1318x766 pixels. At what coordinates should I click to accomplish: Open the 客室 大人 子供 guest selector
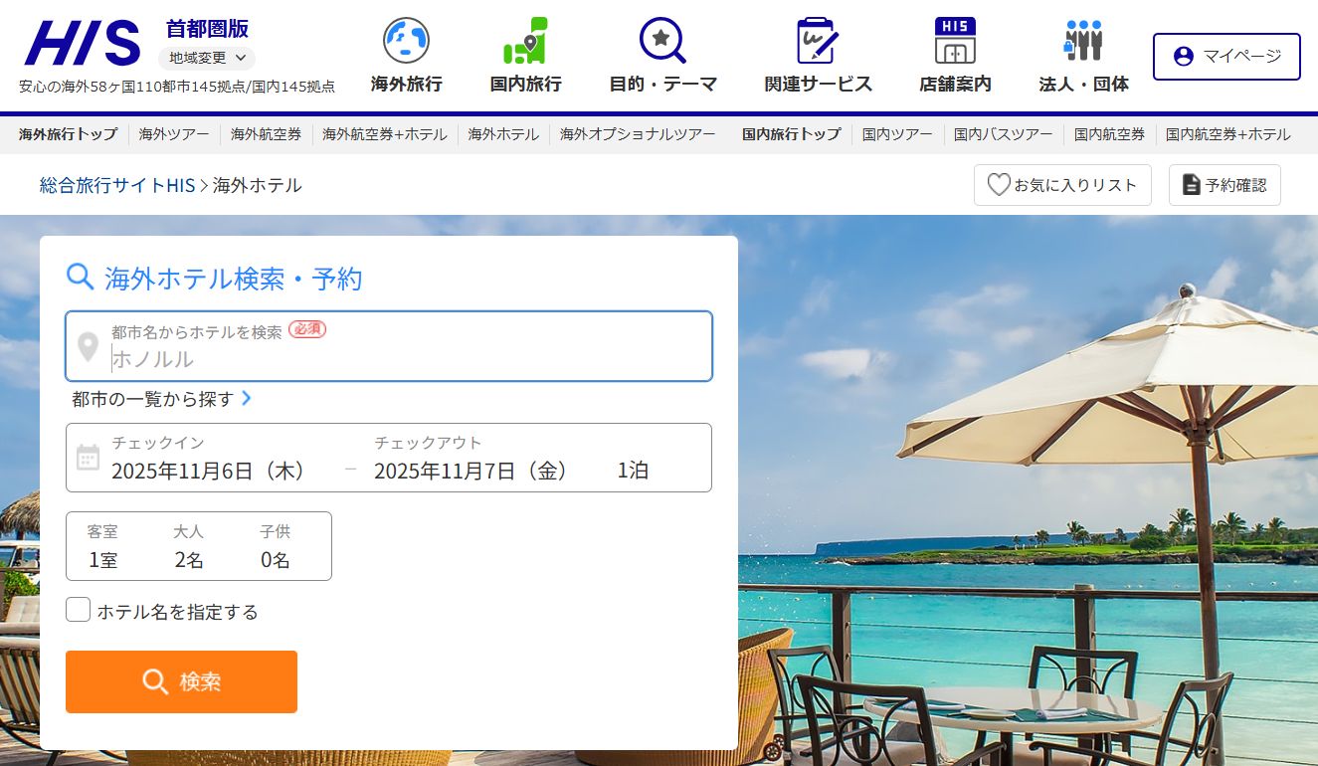(199, 546)
